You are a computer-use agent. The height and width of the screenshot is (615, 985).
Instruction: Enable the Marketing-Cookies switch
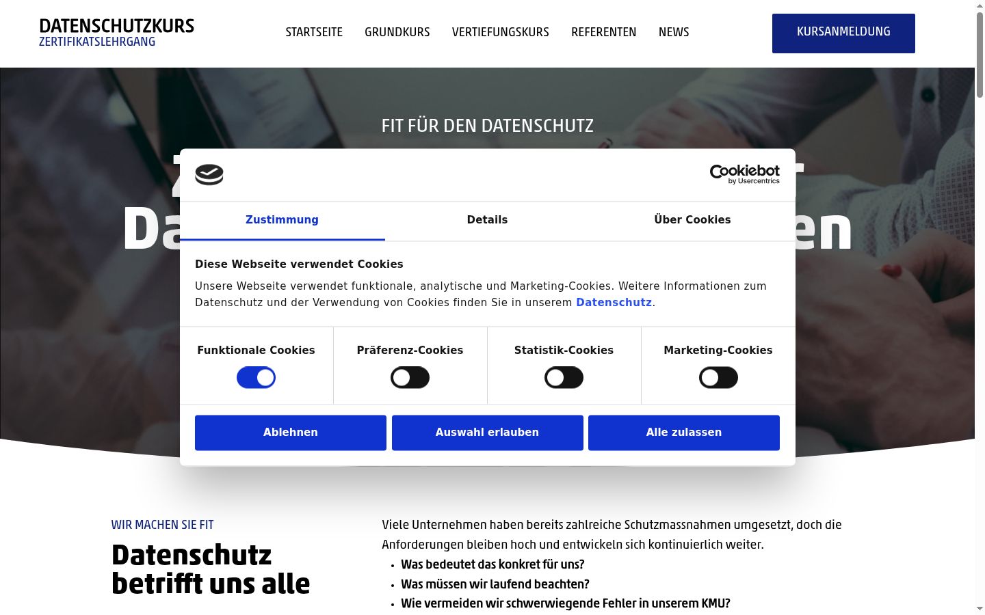point(718,377)
